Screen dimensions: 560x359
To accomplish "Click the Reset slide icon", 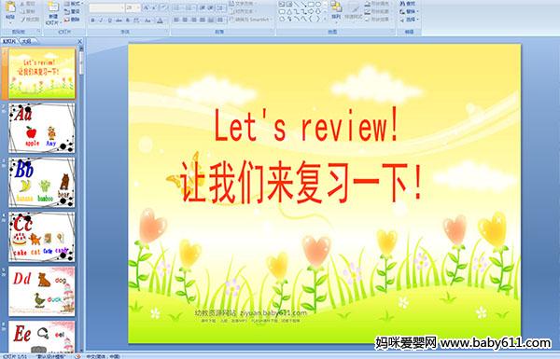I will click(67, 12).
